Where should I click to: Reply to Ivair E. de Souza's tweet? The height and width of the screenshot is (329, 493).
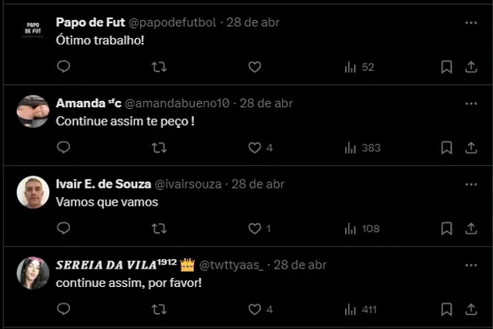tap(64, 228)
